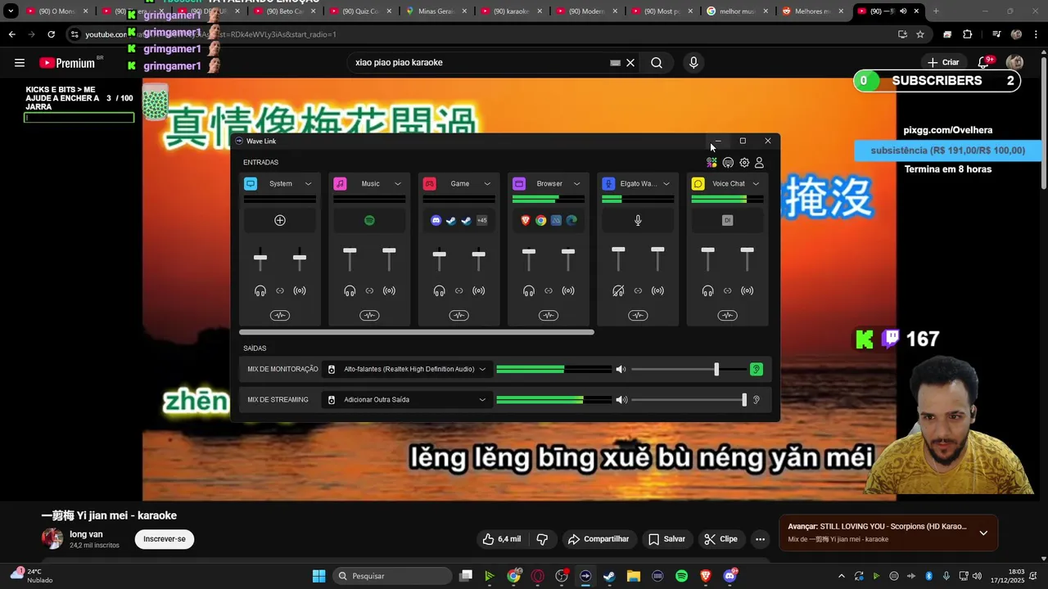
Task: Show the +45 more apps in Game channel
Action: coord(482,220)
